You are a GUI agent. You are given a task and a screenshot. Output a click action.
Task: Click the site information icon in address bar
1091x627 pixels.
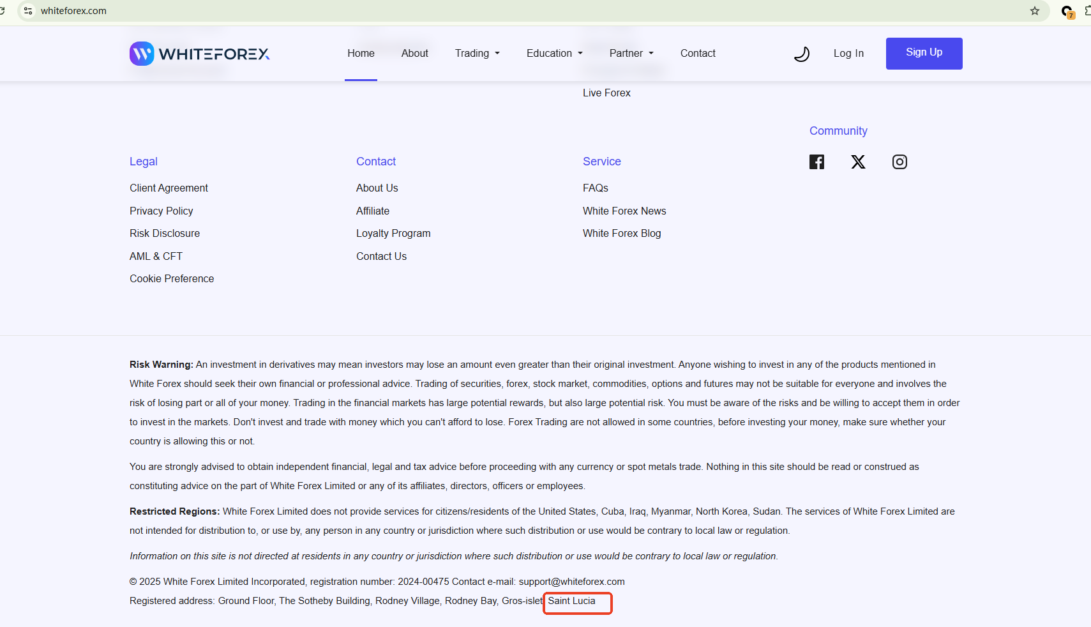tap(28, 11)
